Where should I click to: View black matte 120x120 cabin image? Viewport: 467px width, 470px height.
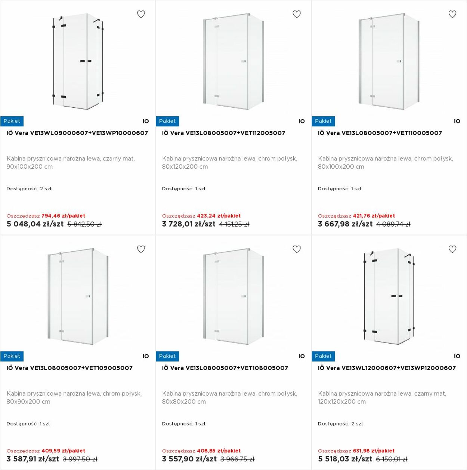pyautogui.click(x=389, y=296)
